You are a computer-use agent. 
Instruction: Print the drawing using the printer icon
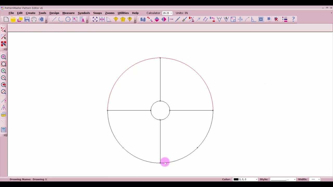tap(34, 19)
